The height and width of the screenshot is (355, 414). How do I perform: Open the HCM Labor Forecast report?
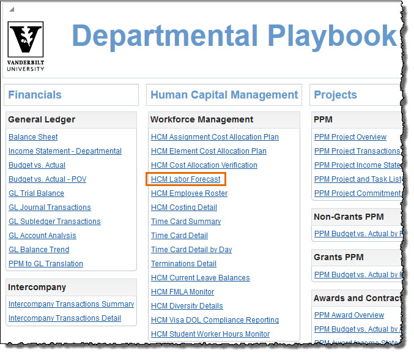[186, 179]
